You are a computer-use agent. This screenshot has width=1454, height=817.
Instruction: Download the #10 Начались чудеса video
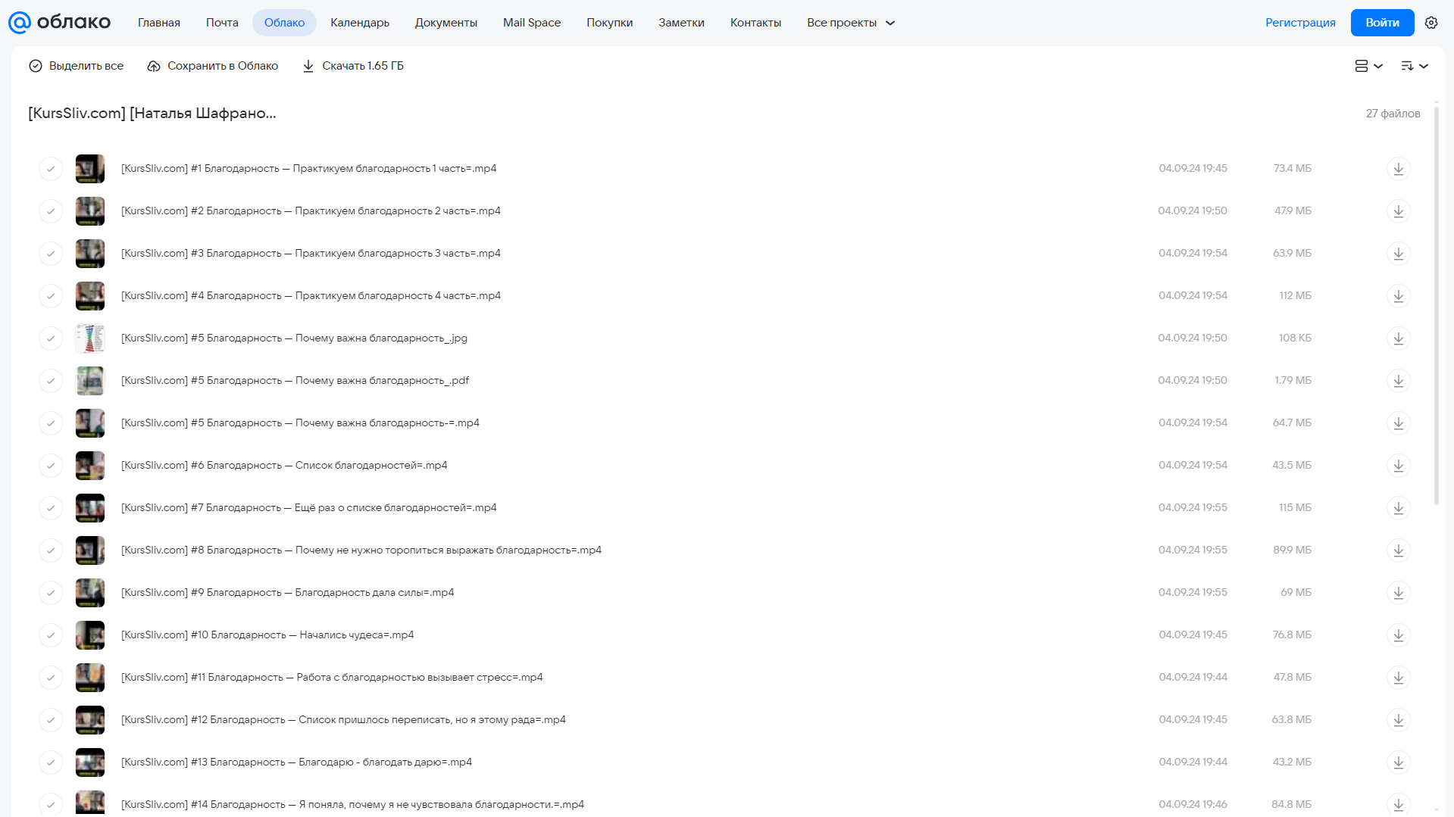tap(1398, 635)
